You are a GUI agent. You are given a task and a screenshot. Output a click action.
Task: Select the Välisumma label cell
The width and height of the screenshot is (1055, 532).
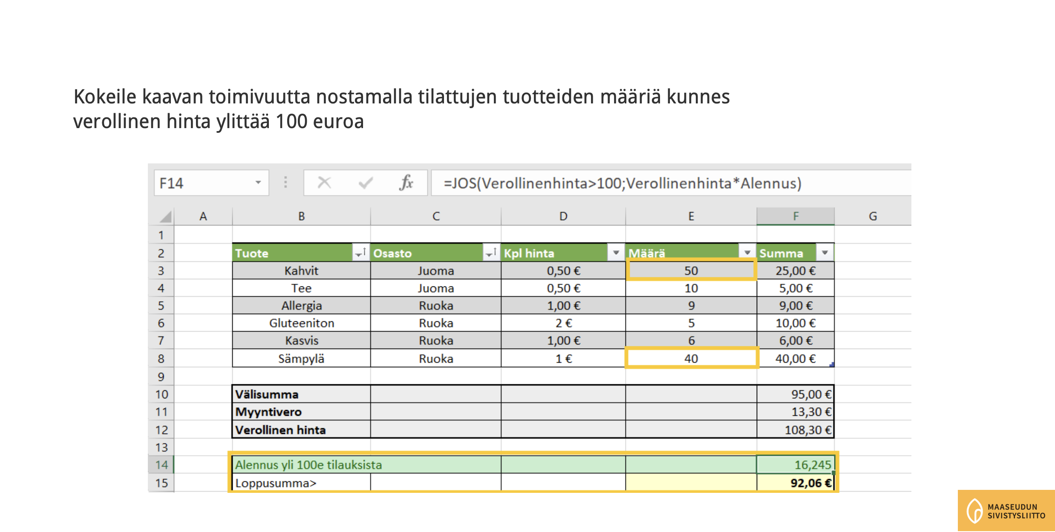tap(301, 394)
